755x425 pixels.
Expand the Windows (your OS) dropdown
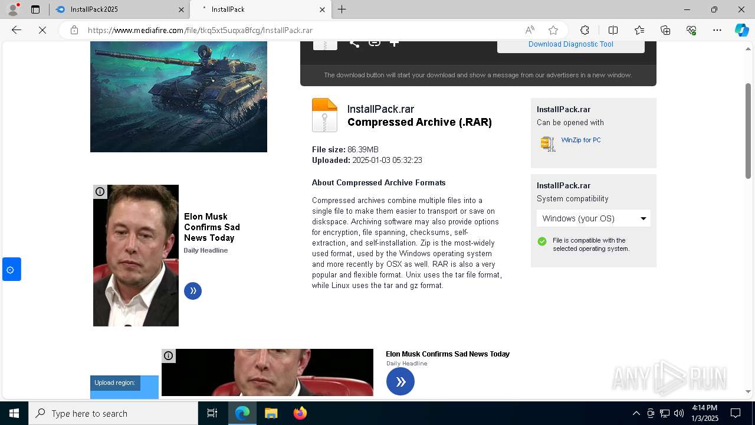[x=593, y=218]
